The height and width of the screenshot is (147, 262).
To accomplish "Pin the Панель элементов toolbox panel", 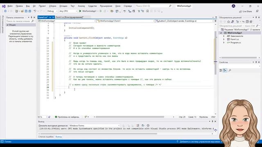I will (x=31, y=17).
